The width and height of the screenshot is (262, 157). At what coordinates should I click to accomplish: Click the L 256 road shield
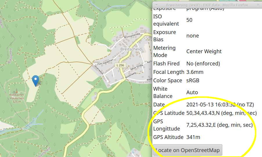(x=120, y=65)
